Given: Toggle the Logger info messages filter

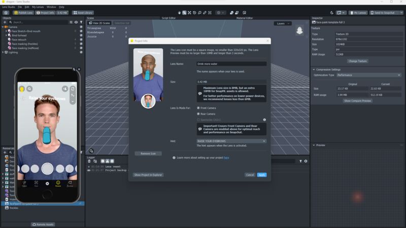Looking at the screenshot, I should [103, 161].
